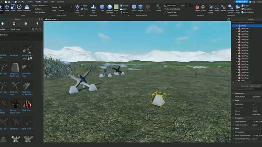Switch to the HOME ribbon tab
This screenshot has height=147, width=262.
[30, 2]
